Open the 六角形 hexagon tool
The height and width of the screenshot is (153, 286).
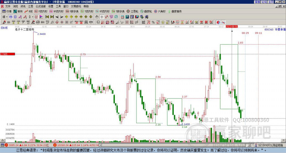(160, 11)
